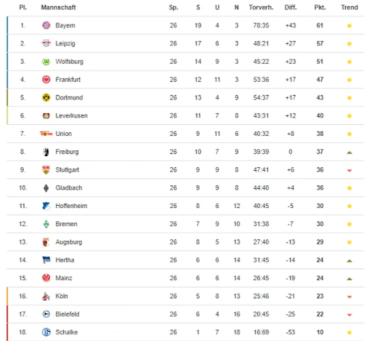The width and height of the screenshot is (365, 341).
Task: Click the Leipzig club crest
Action: click(x=46, y=43)
